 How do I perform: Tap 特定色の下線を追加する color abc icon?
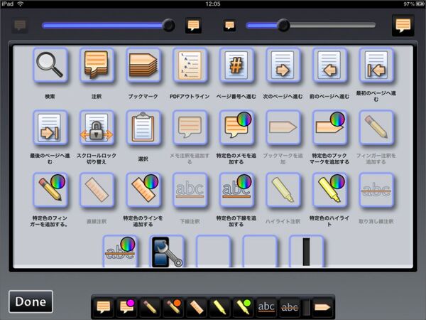(236, 190)
